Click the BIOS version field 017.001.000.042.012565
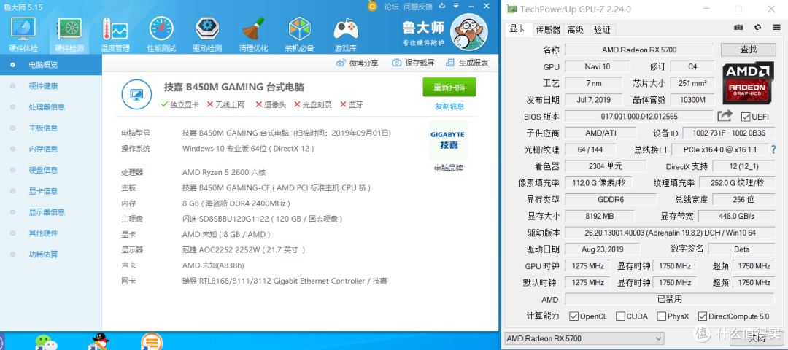The width and height of the screenshot is (788, 350). (638, 117)
